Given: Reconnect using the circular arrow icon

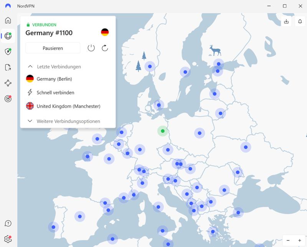Looking at the screenshot, I should pos(105,48).
